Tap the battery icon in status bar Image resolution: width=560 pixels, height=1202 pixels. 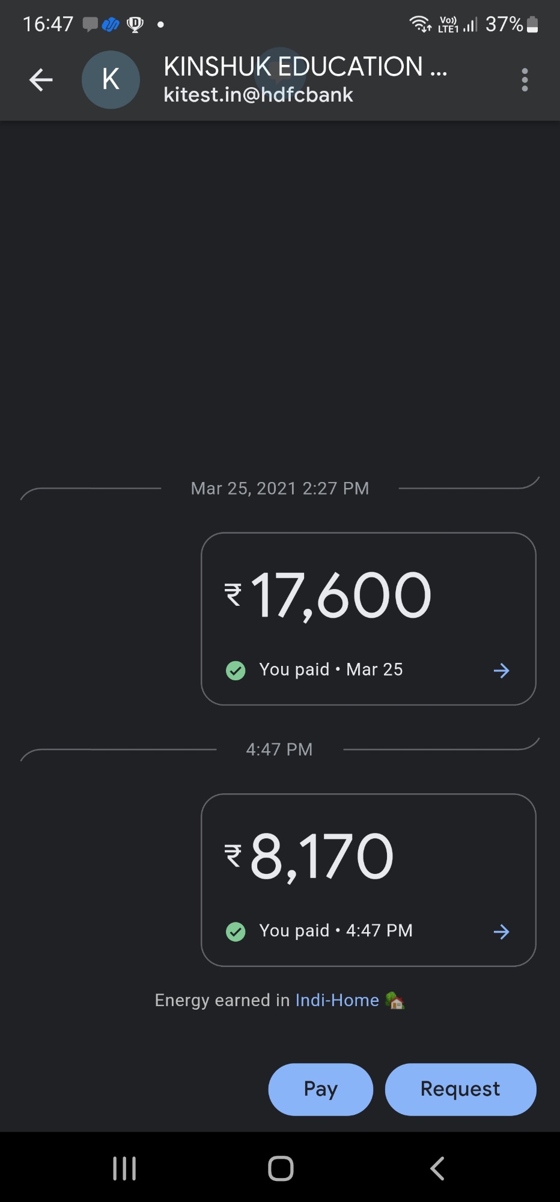coord(532,25)
